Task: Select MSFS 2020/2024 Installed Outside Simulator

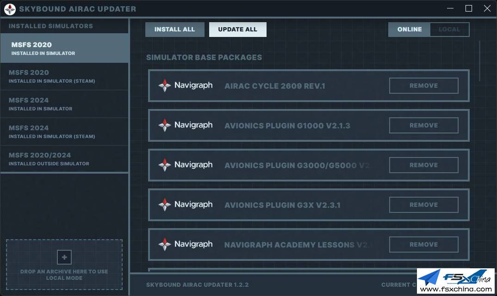Action: coord(64,159)
